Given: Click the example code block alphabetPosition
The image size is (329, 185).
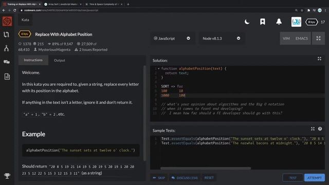Looking at the screenshot, I should [81, 151].
